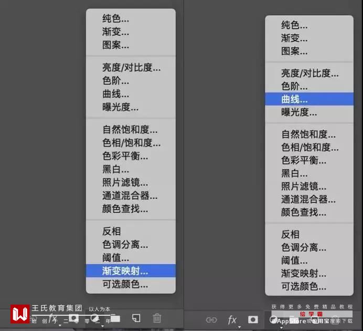The image size is (363, 331).
Task: Click the new group folder icon in left panel
Action: (115, 318)
